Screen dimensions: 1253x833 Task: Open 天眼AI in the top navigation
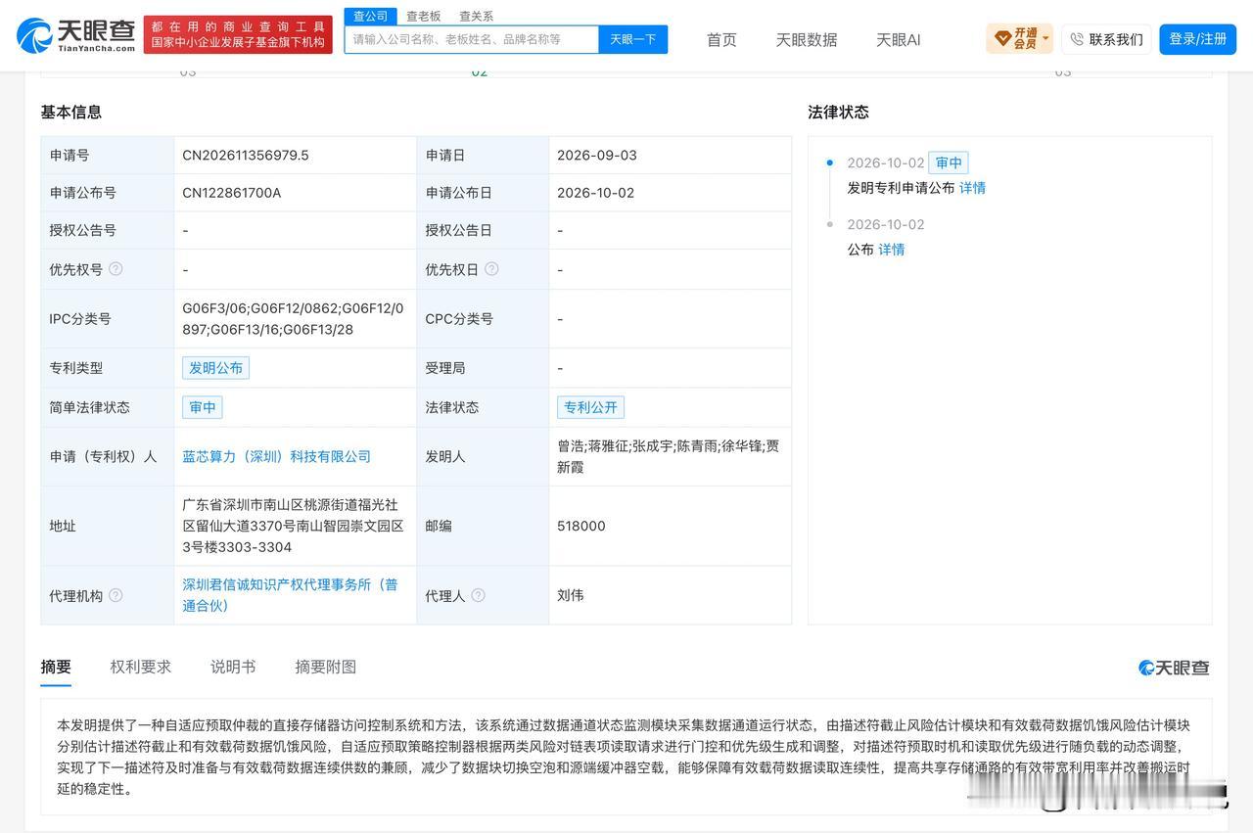point(898,39)
